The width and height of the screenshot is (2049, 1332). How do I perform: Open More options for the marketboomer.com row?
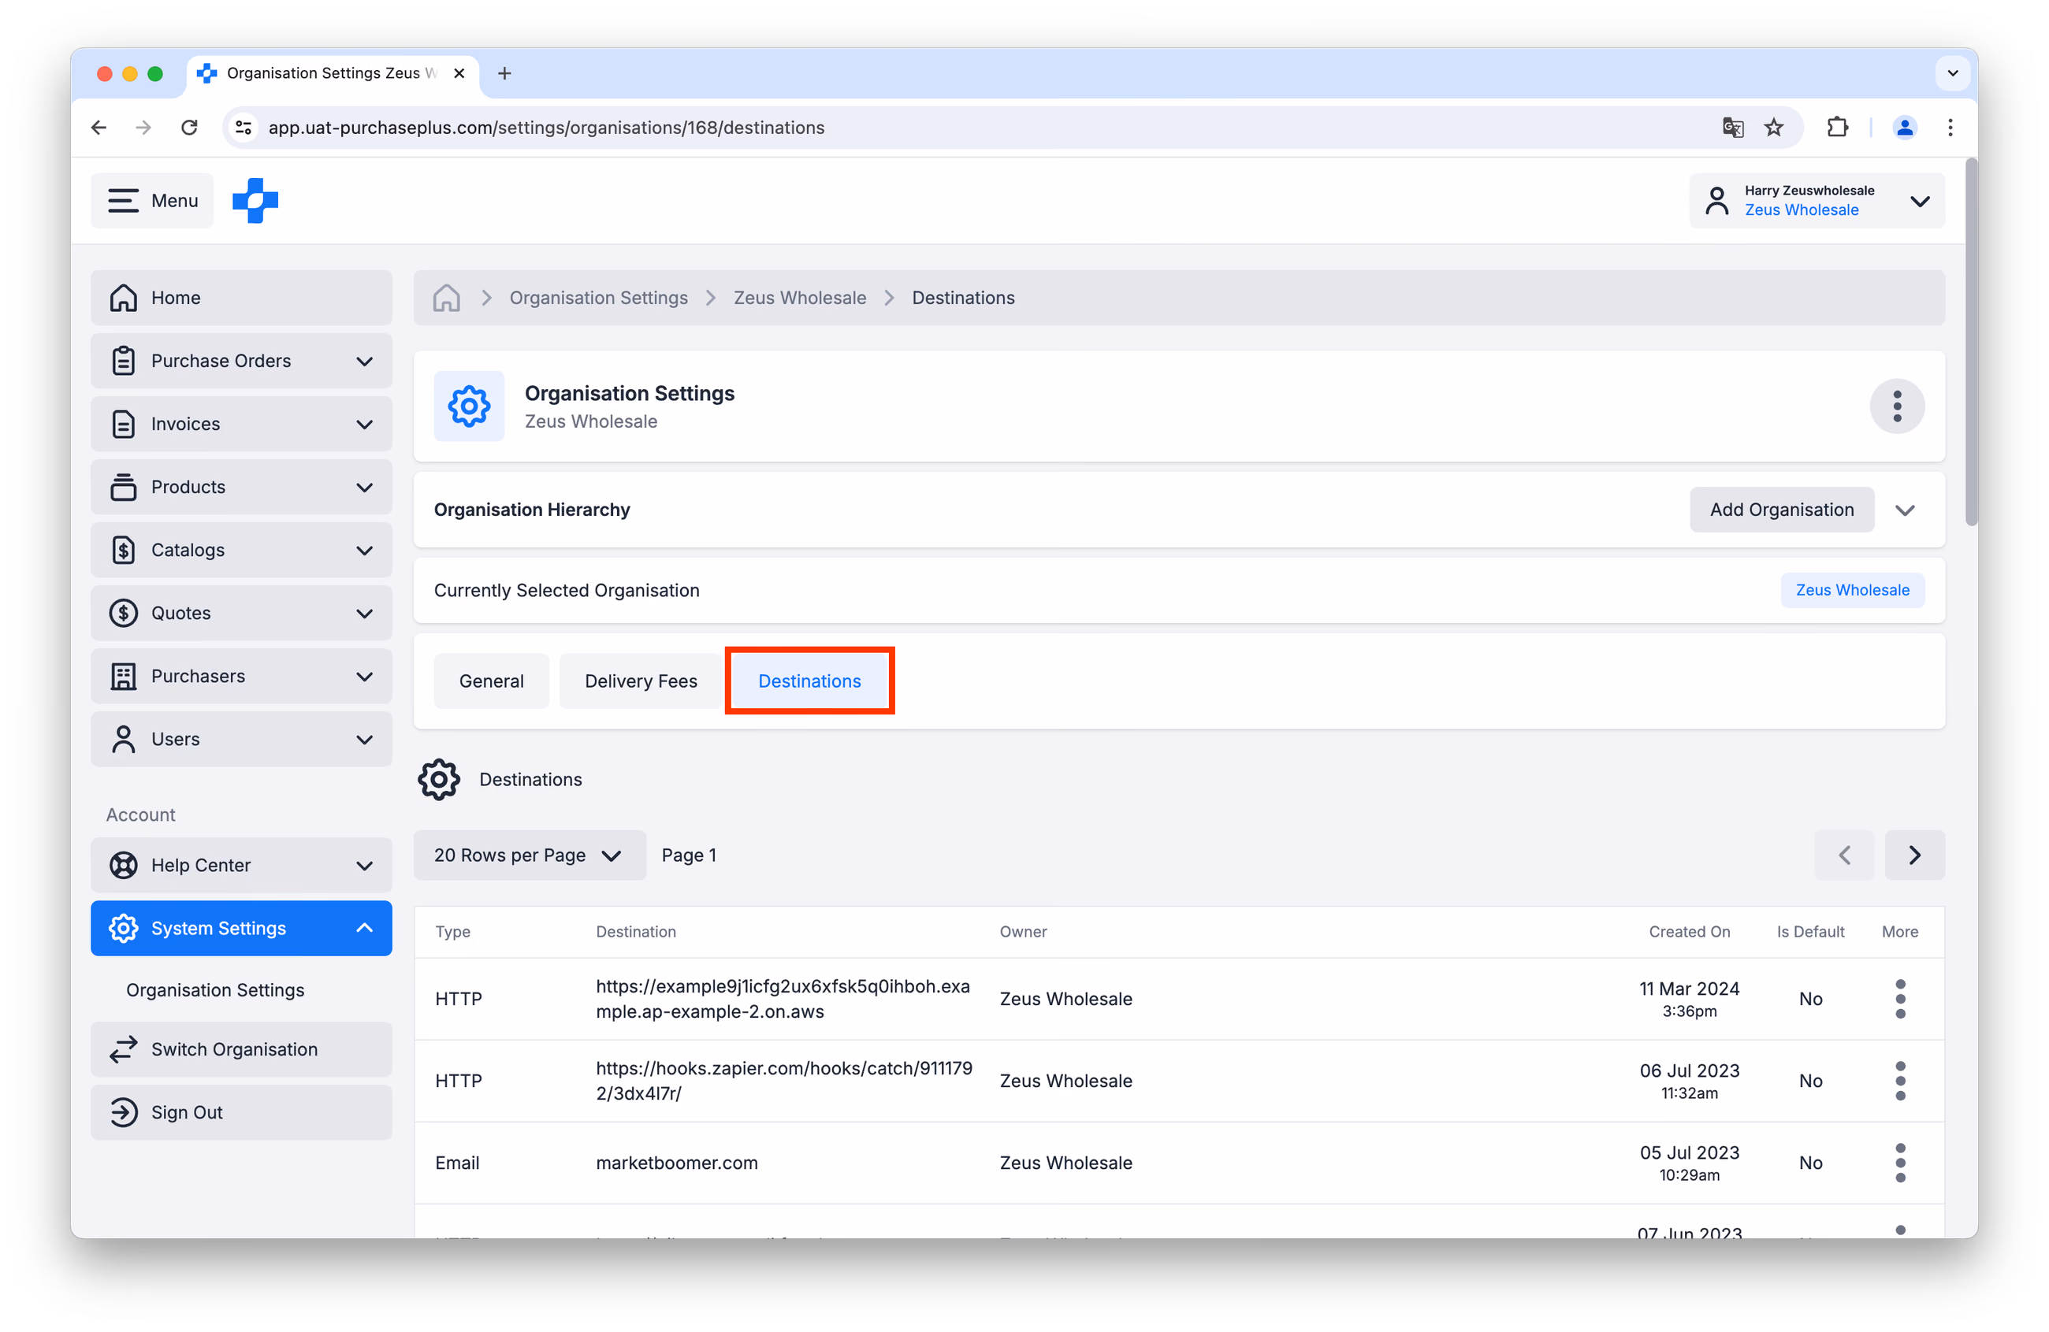tap(1900, 1163)
